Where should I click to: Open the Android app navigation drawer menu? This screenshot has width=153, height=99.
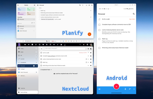(x=99, y=89)
